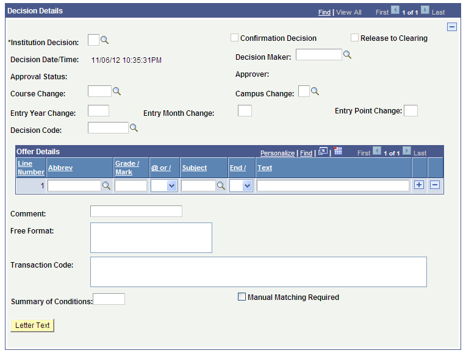Download Offer Details grid to spreadsheet icon
Screen dimensions: 466x356
tap(338, 151)
